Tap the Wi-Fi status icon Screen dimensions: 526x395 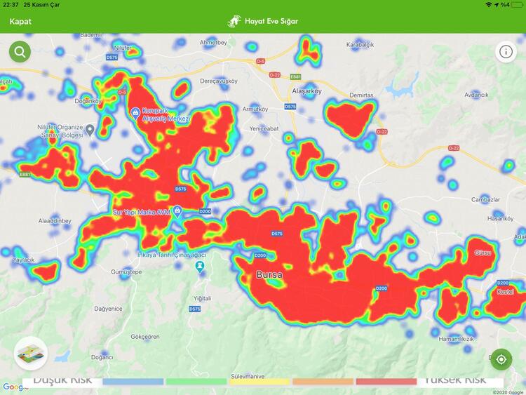(x=488, y=5)
